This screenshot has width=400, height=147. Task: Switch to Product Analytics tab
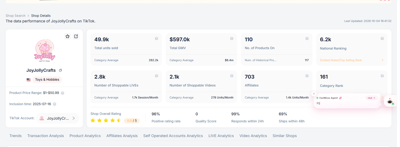point(85,136)
